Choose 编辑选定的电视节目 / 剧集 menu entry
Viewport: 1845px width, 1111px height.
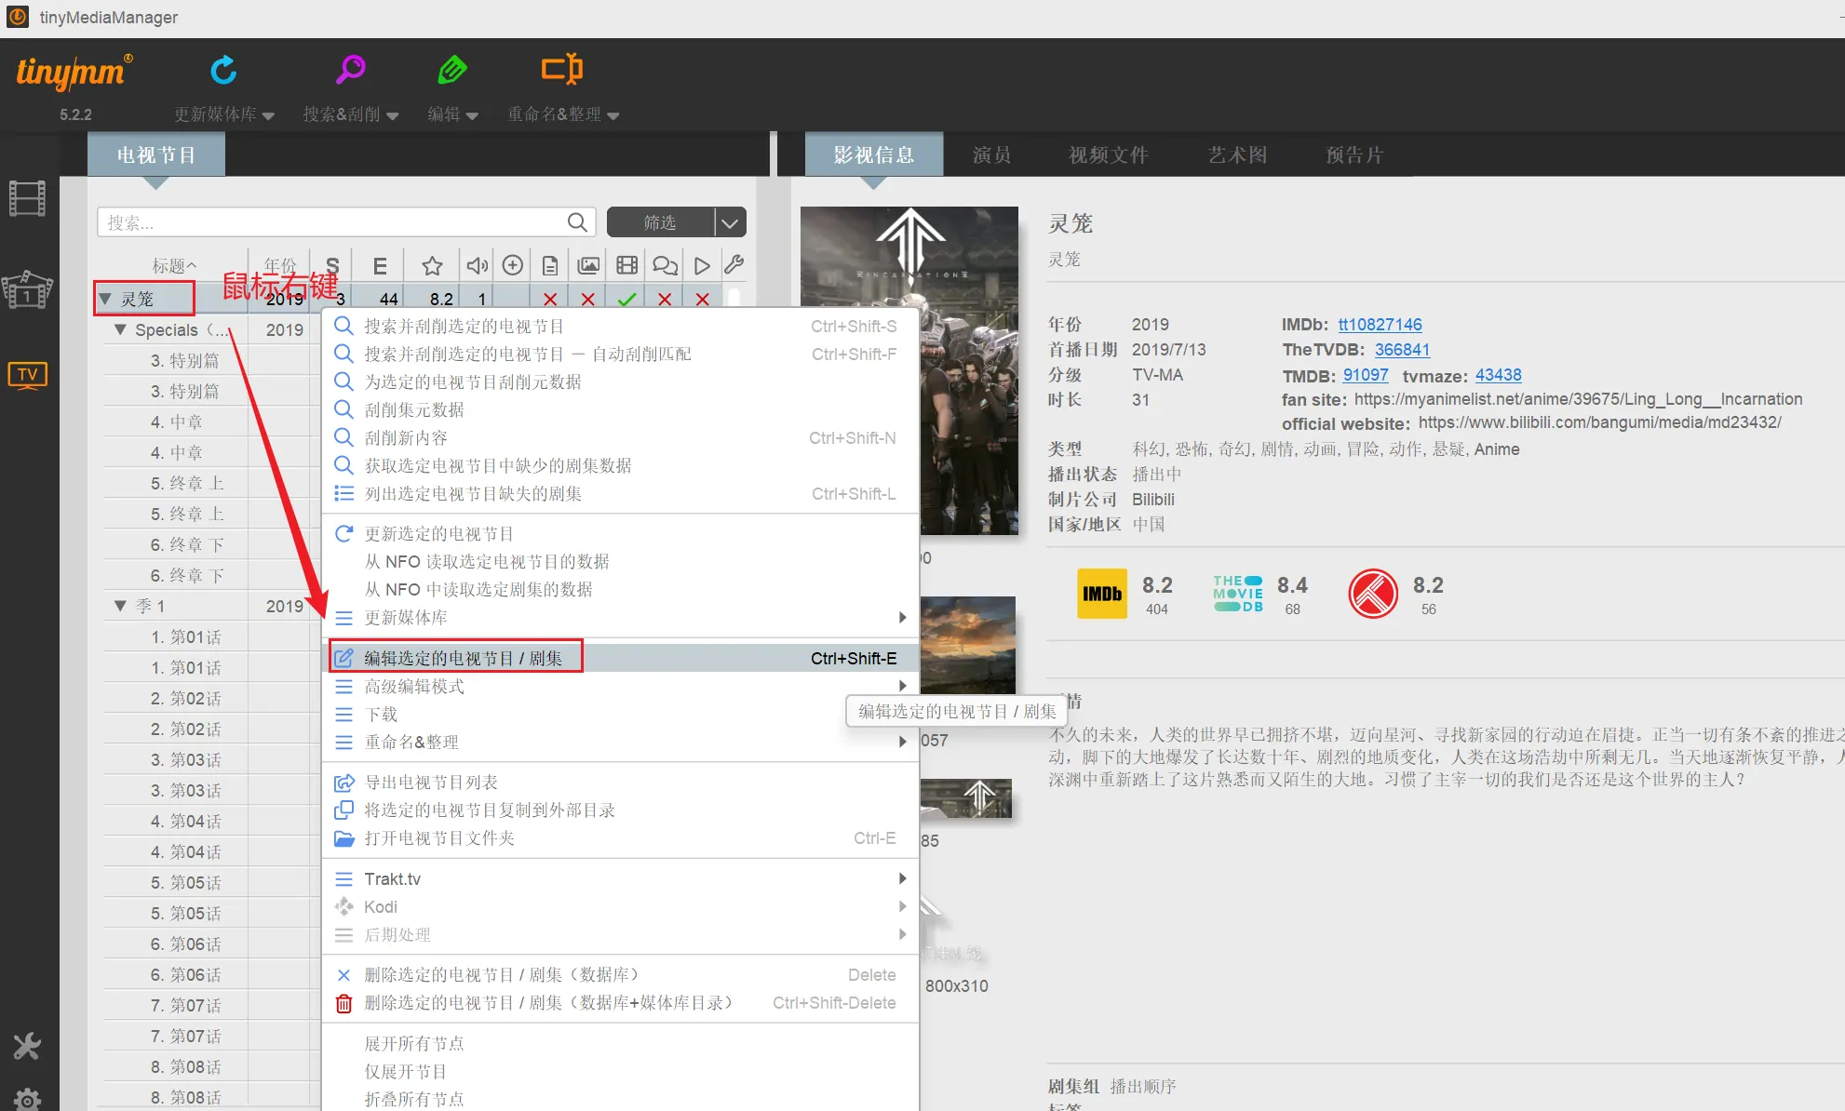point(463,658)
